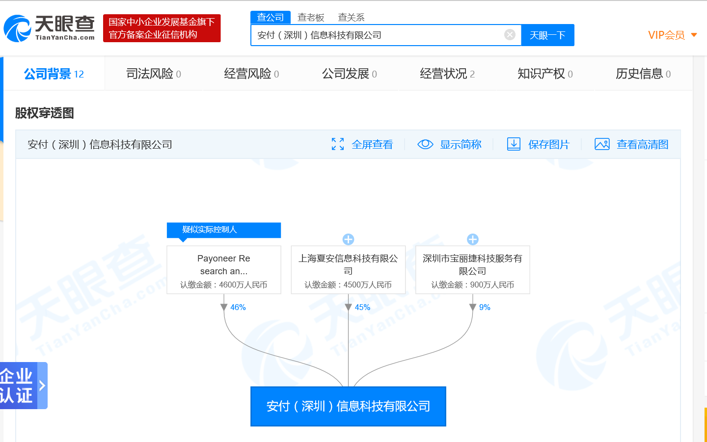Switch to 查公司 search tab
The width and height of the screenshot is (707, 442).
click(x=271, y=17)
